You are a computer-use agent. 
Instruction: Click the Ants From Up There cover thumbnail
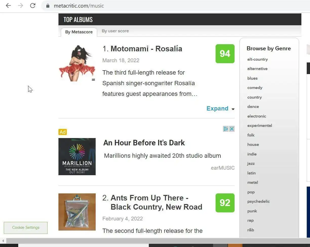click(x=77, y=212)
